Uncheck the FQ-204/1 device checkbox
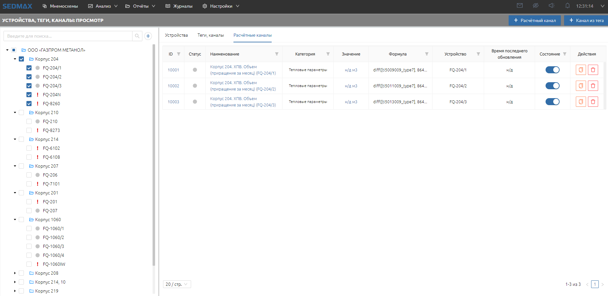608x296 pixels. [29, 68]
